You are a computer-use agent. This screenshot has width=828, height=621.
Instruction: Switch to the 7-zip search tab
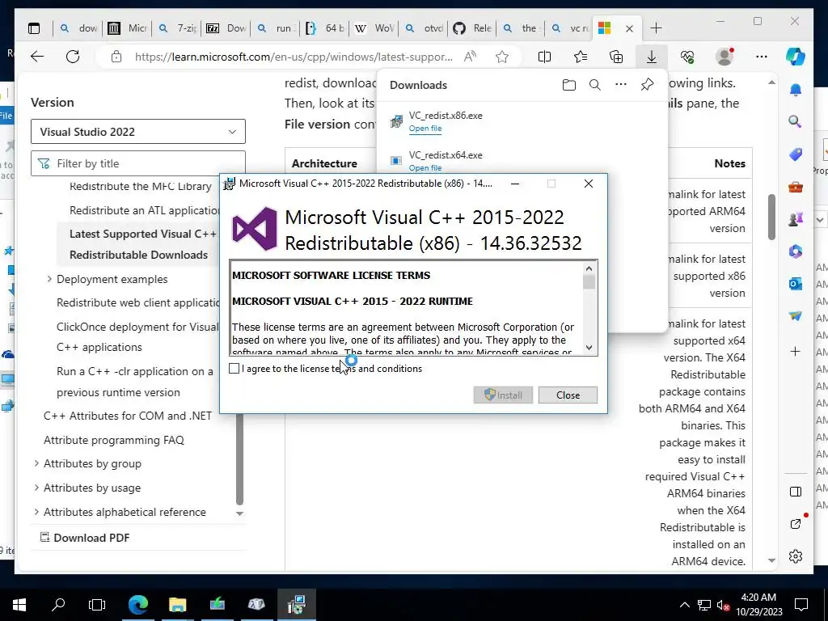[177, 28]
